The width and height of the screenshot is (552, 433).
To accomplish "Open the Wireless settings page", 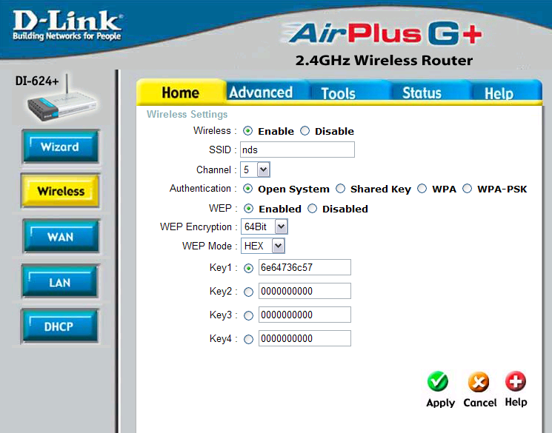I will [61, 191].
